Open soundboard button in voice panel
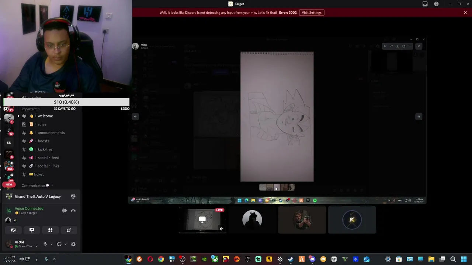Image resolution: width=472 pixels, height=265 pixels. coord(69,230)
